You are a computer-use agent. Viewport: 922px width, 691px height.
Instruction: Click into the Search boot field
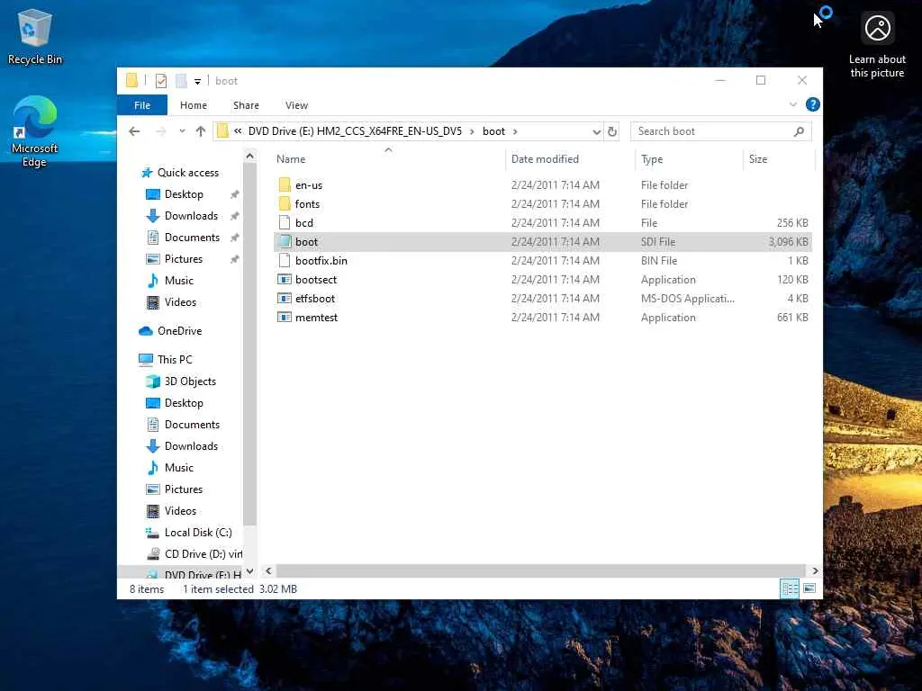point(711,131)
